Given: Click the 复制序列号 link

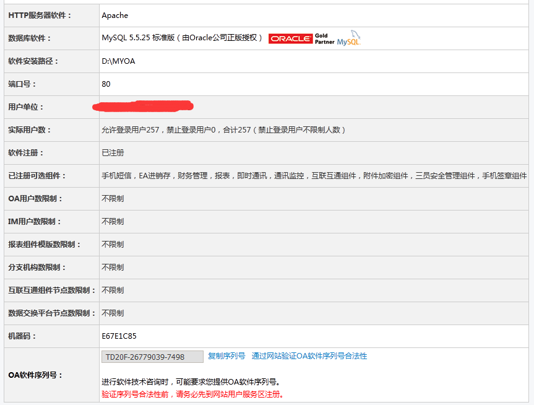Looking at the screenshot, I should tap(226, 356).
